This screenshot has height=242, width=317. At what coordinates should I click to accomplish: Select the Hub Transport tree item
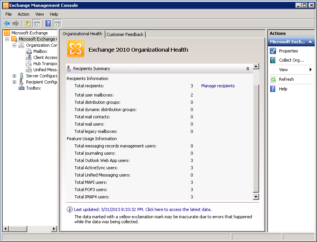(45, 64)
